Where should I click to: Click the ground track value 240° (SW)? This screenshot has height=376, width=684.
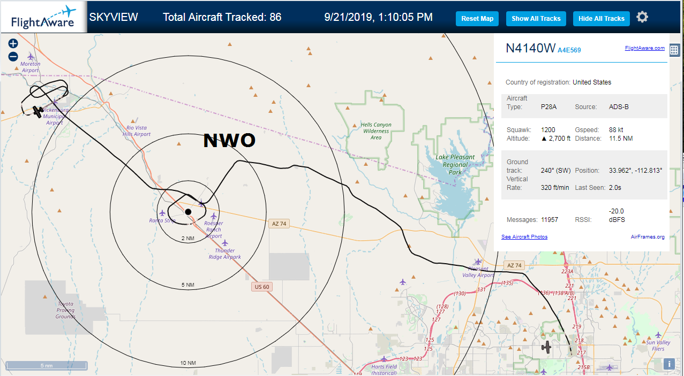click(555, 171)
